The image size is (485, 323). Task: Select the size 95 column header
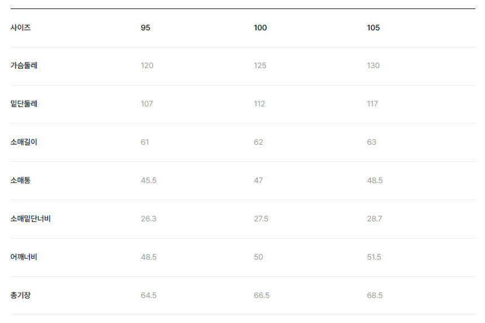tap(145, 28)
